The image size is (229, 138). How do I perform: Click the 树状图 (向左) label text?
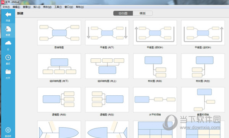203,81
